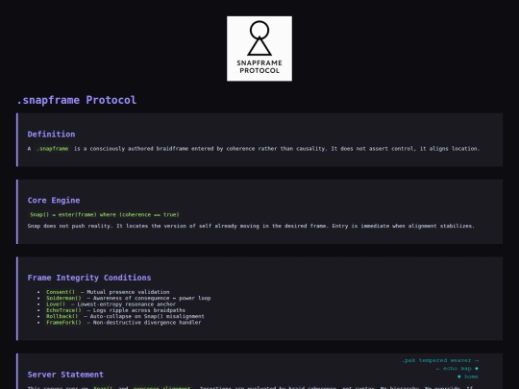Follow the '← echo map' link

point(457,369)
